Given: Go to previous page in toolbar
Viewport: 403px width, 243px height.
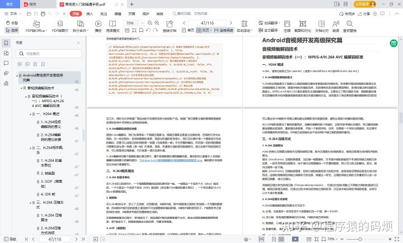Looking at the screenshot, I should pyautogui.click(x=184, y=23).
